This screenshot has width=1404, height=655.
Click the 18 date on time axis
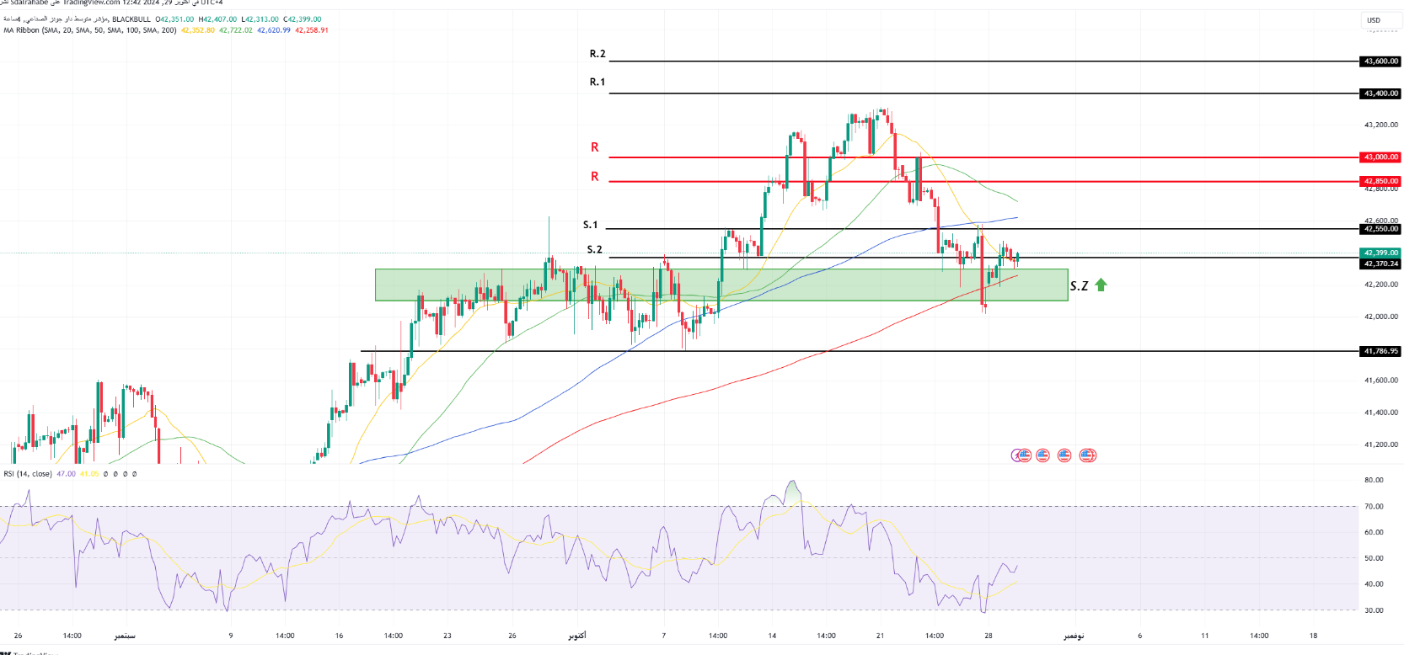click(1313, 636)
